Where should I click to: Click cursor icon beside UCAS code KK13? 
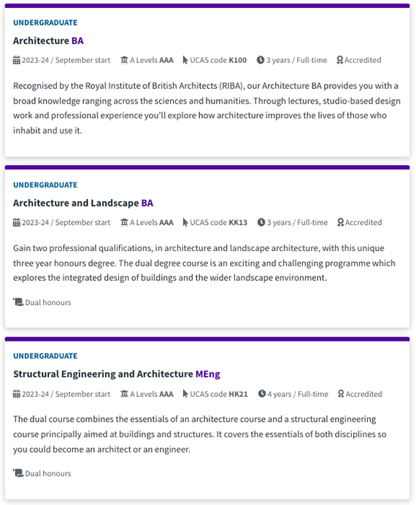point(185,223)
